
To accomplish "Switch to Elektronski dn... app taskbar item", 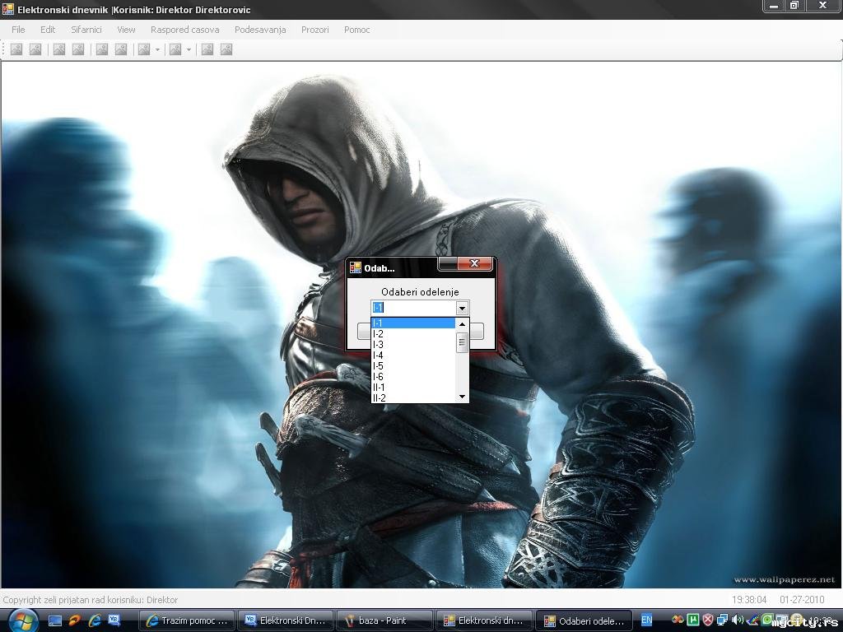I will point(484,620).
